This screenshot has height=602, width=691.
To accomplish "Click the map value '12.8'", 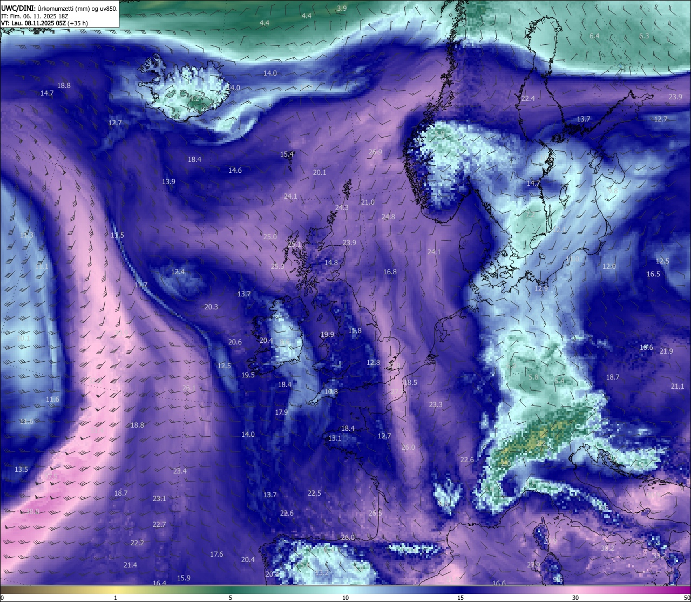I will pyautogui.click(x=373, y=362).
